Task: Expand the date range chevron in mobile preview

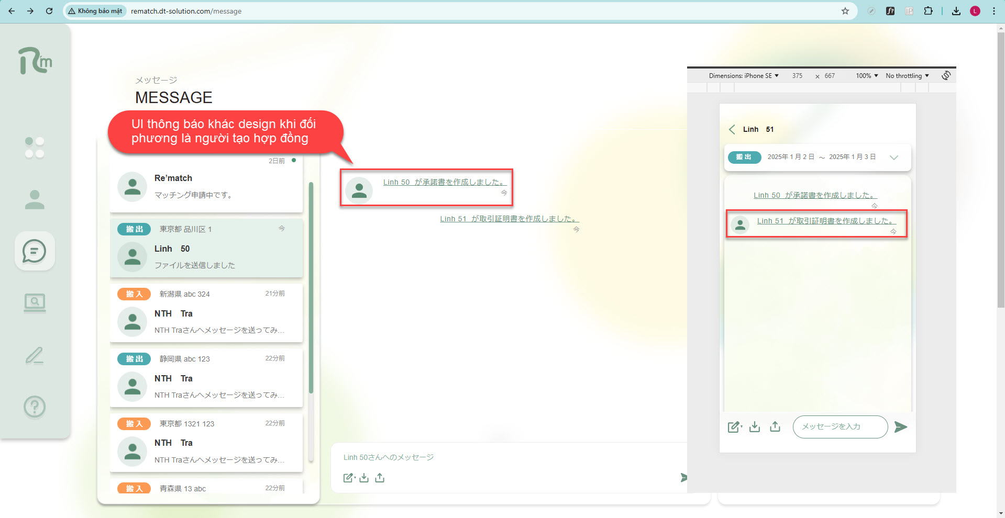Action: (894, 157)
